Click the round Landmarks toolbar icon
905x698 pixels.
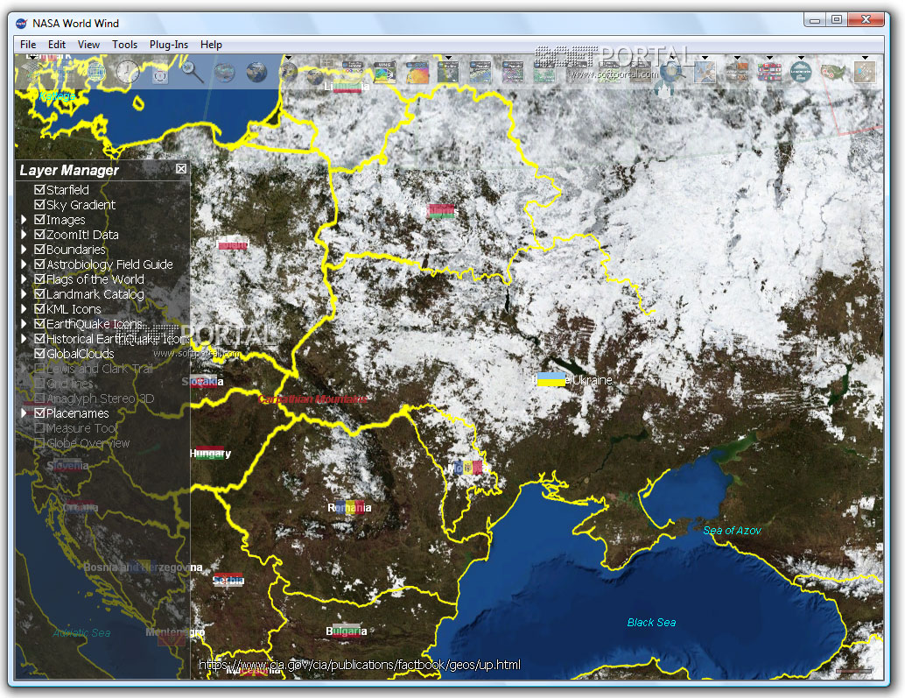pyautogui.click(x=801, y=72)
